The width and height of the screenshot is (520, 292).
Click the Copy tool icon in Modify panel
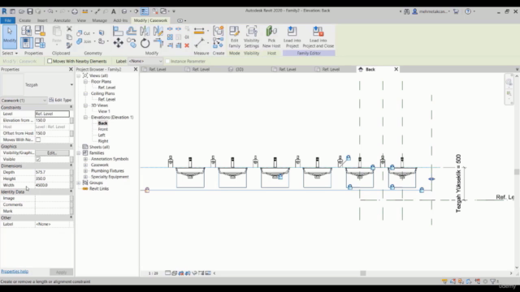pos(132,43)
